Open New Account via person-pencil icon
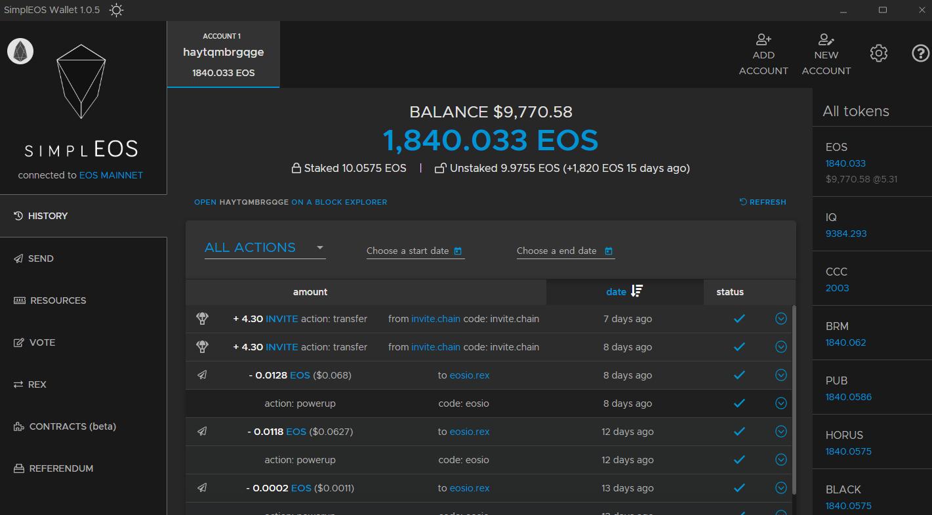Image resolution: width=932 pixels, height=515 pixels. [x=826, y=40]
